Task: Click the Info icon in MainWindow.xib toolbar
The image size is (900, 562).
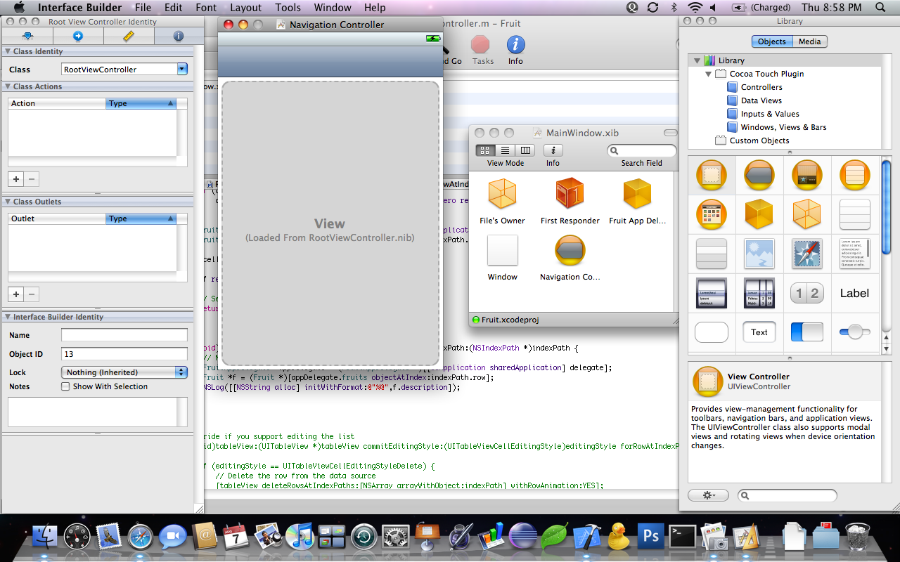Action: coord(553,150)
